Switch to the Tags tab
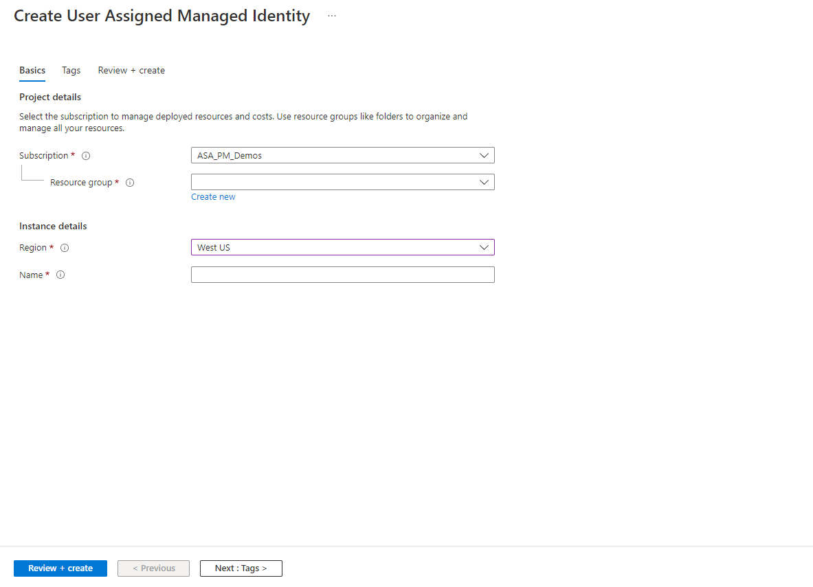 pyautogui.click(x=71, y=70)
